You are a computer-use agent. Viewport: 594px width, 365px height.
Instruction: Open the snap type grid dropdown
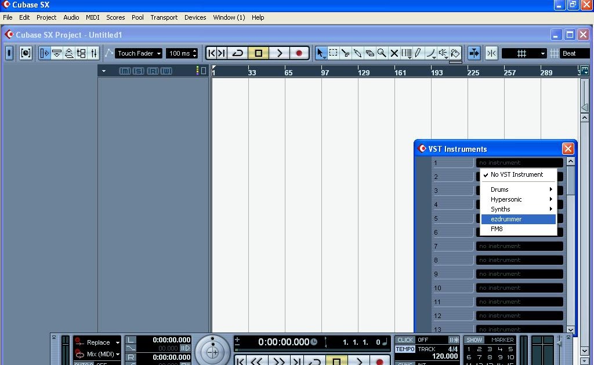[x=524, y=53]
